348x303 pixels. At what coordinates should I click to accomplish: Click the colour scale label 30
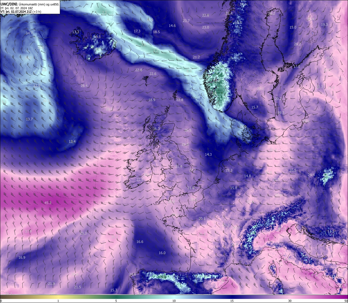(290, 301)
